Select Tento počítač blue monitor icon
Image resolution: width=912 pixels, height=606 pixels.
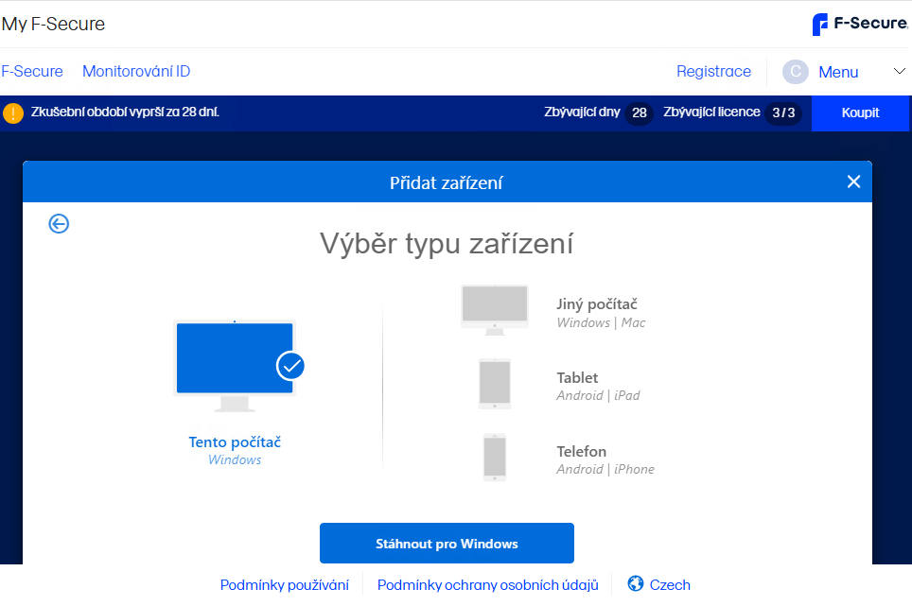[235, 366]
